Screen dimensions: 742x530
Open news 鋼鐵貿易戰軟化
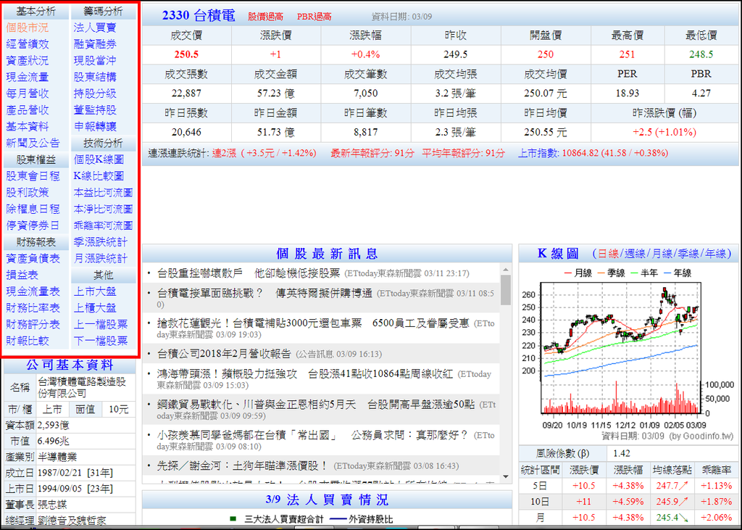point(316,405)
